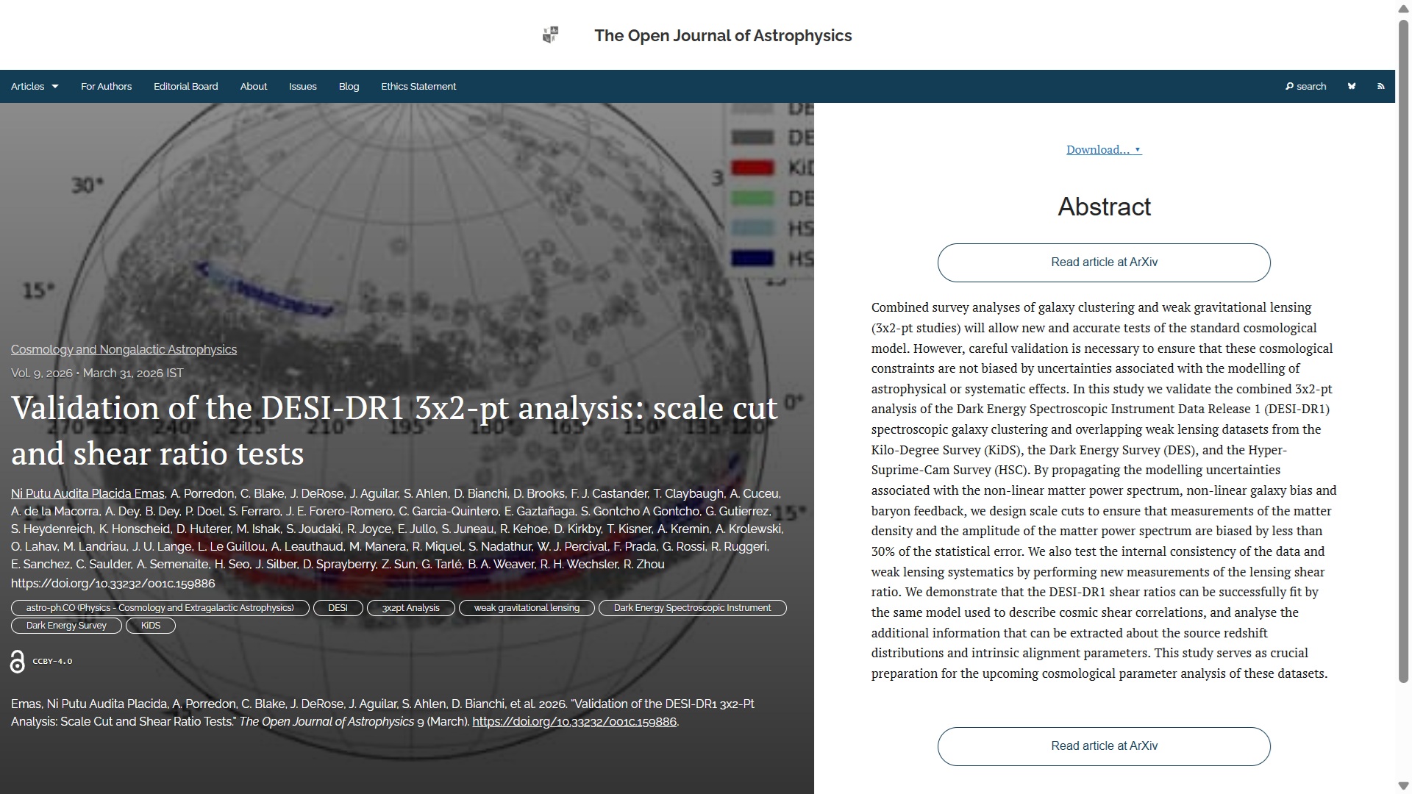Click the open access CC BY-4.0 icon
The image size is (1412, 794).
pyautogui.click(x=18, y=662)
